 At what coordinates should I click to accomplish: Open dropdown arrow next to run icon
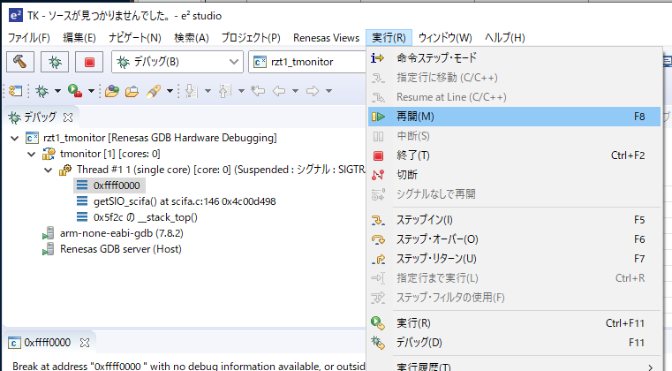(x=91, y=91)
